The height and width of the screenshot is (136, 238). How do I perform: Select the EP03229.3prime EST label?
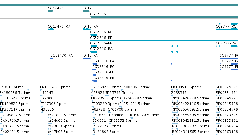(x=106, y=104)
